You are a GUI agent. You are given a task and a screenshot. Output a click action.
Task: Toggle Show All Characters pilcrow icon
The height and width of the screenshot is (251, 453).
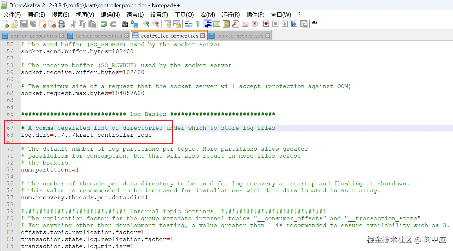[198, 24]
